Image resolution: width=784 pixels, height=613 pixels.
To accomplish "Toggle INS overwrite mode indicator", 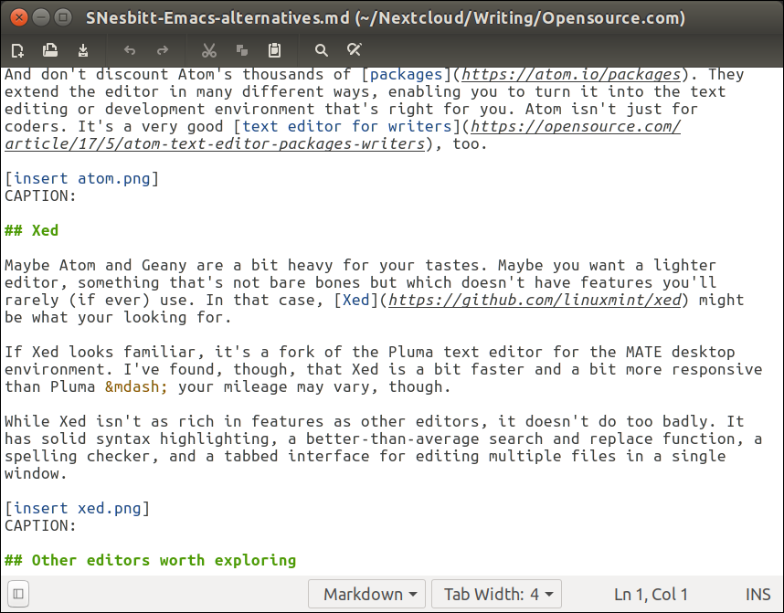I will pyautogui.click(x=758, y=595).
